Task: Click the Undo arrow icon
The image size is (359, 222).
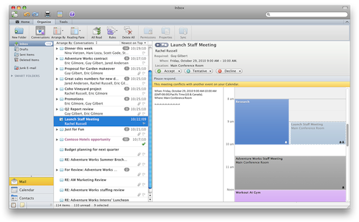Action: pyautogui.click(x=27, y=15)
